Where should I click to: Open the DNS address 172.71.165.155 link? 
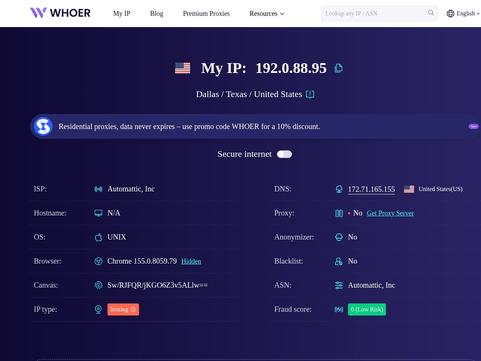(x=371, y=190)
